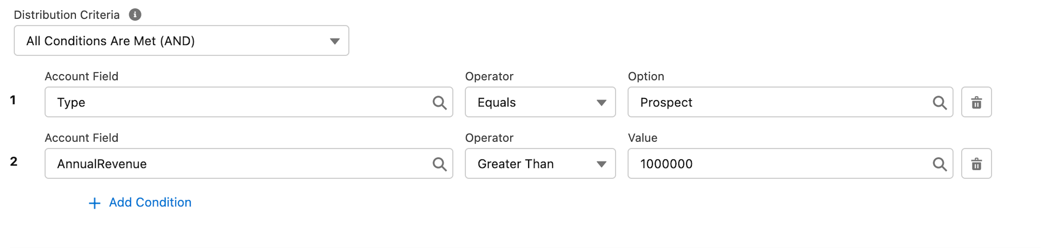Click search icon in AnnualRevenue field

click(x=440, y=164)
